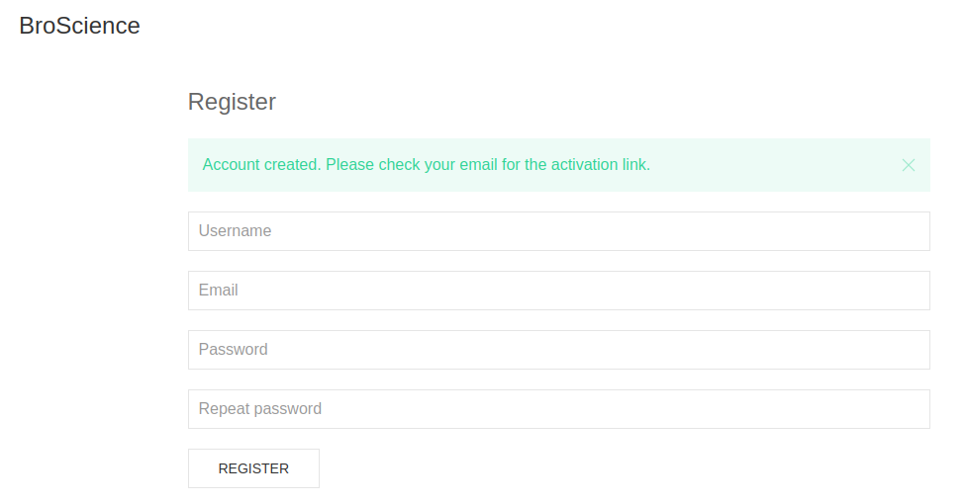
Task: Open the BroScience home link
Action: coord(80,27)
